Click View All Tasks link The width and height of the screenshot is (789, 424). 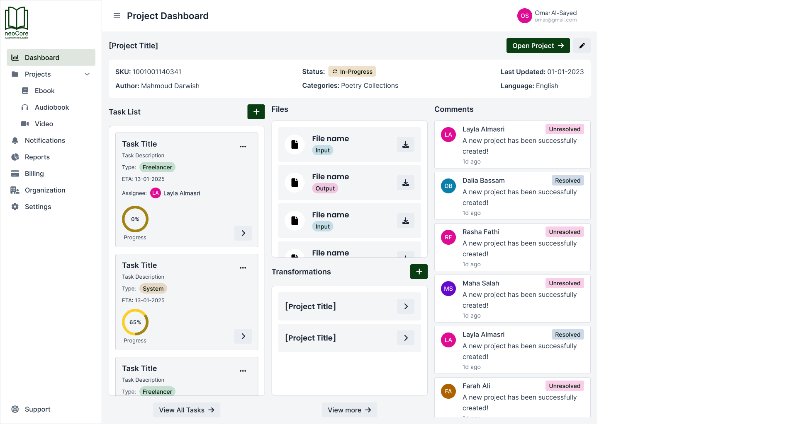coord(186,410)
